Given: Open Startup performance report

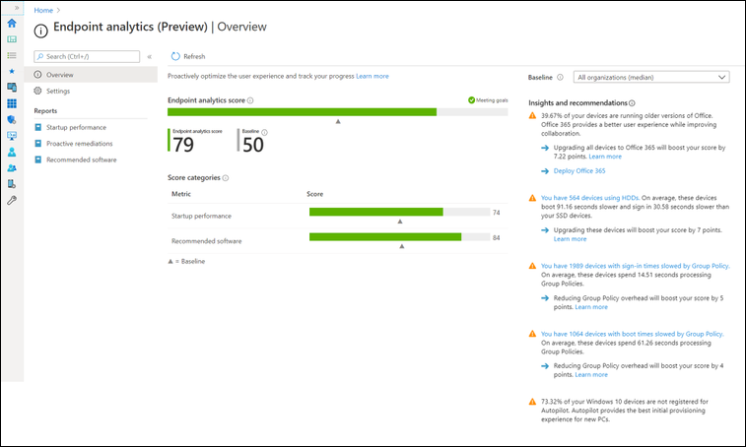Looking at the screenshot, I should 77,127.
